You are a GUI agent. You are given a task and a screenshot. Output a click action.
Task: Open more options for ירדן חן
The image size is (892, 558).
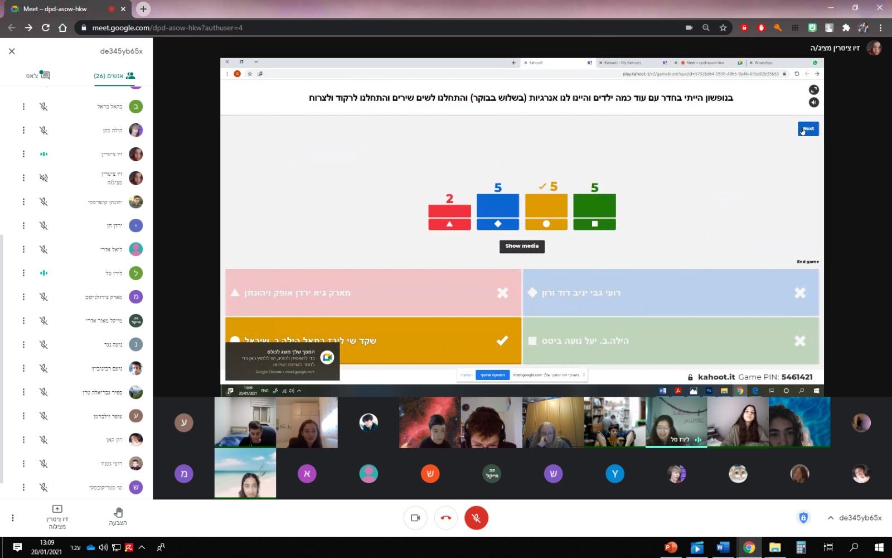(23, 225)
